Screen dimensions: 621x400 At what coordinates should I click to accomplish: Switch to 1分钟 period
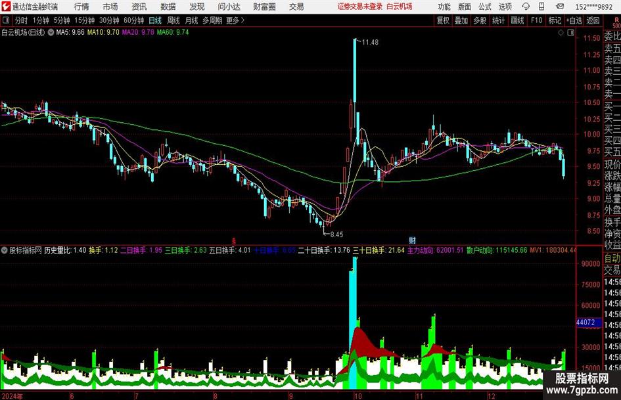tap(41, 20)
